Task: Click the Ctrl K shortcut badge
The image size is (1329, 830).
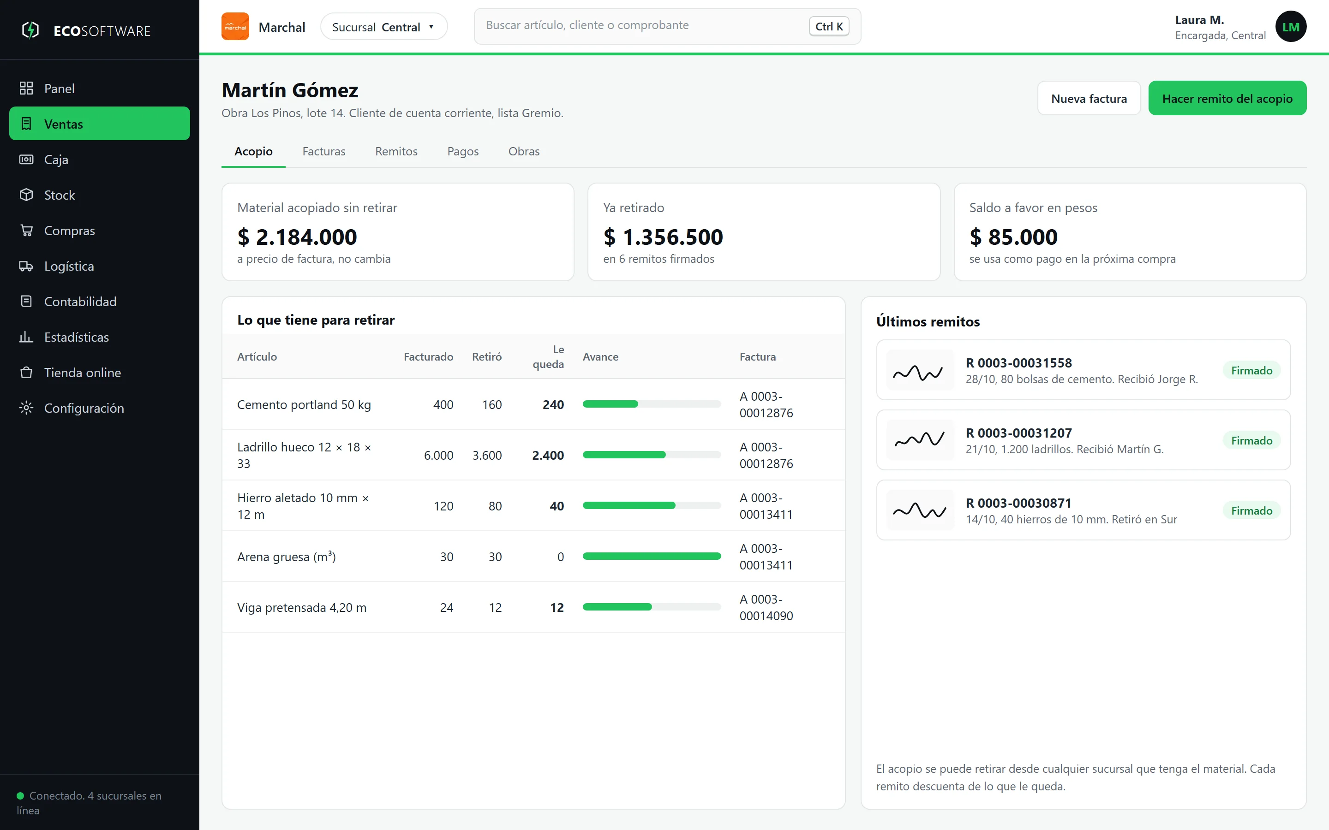Action: [x=829, y=26]
